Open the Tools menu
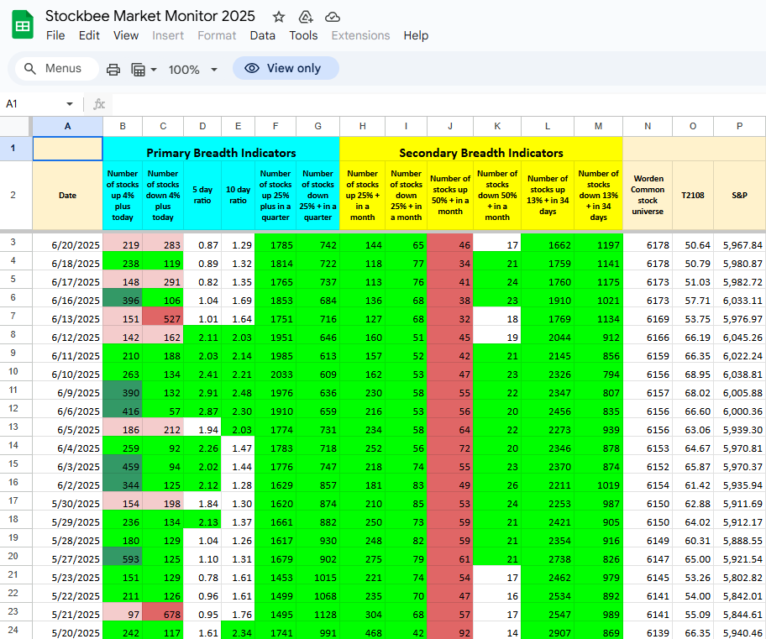This screenshot has height=639, width=766. [303, 35]
